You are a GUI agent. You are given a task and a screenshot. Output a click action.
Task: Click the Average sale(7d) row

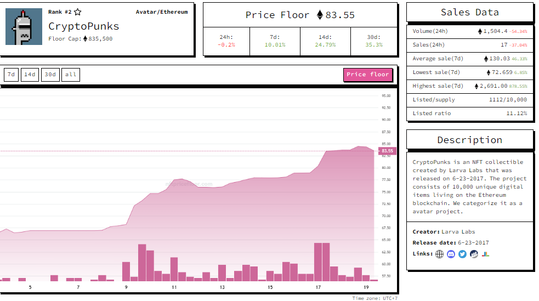click(x=469, y=59)
